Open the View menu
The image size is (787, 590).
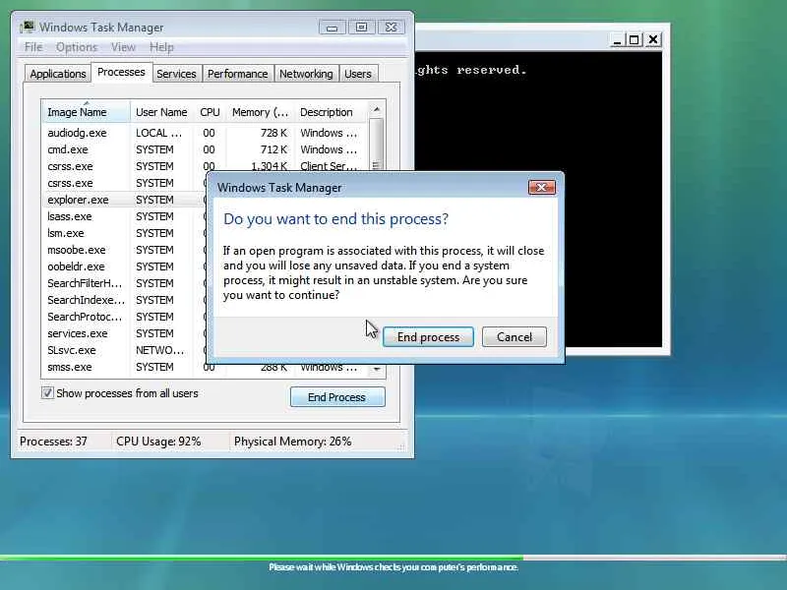123,47
